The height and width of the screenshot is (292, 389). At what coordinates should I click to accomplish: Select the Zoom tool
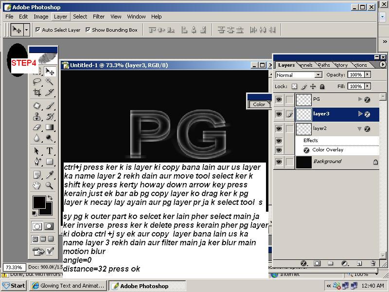click(x=50, y=185)
